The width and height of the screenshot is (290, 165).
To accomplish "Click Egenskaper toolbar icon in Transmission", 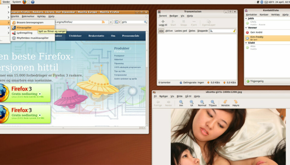I will click(209, 23).
